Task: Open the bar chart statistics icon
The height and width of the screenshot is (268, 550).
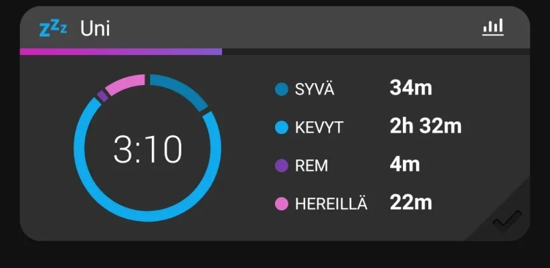Action: [x=493, y=27]
